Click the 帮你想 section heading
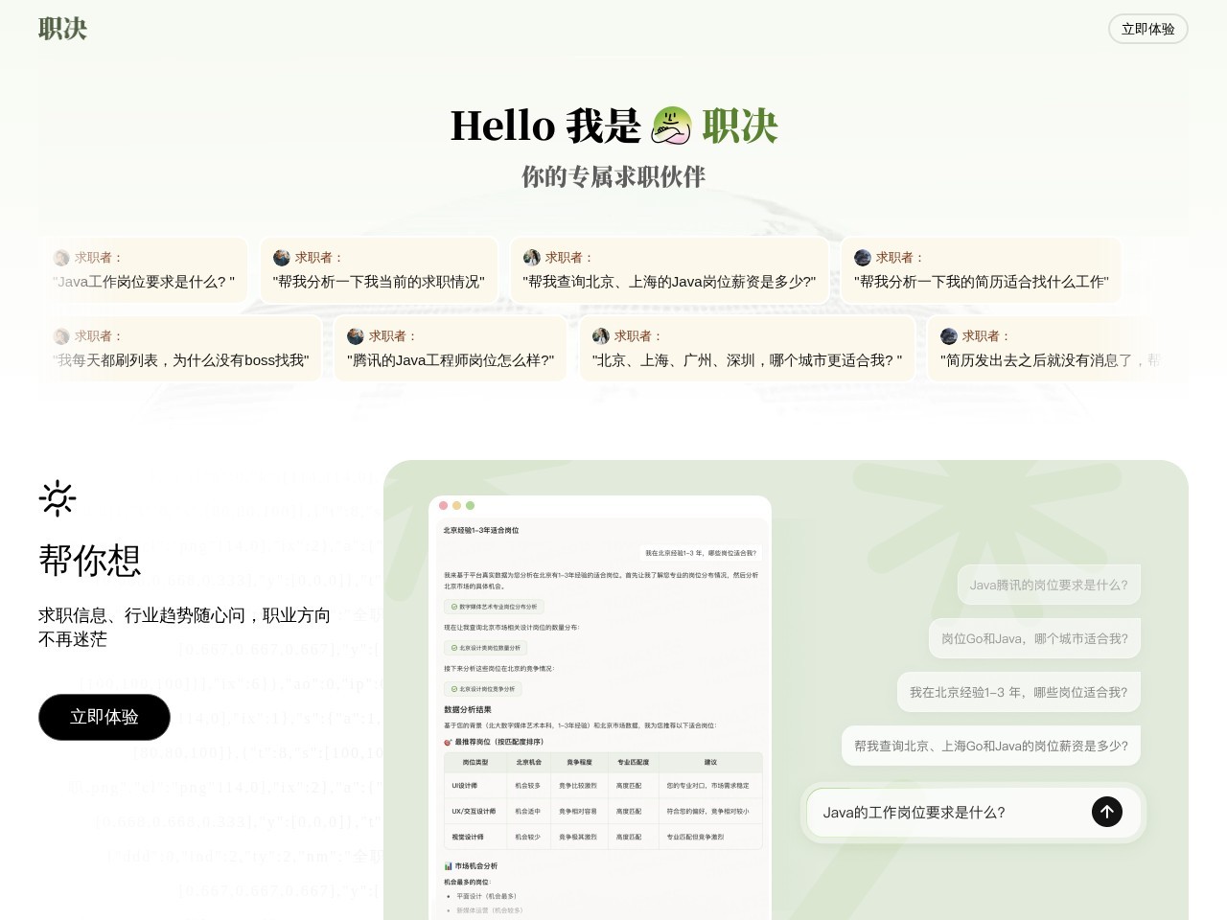Screen dimensions: 1227x920 pos(90,561)
